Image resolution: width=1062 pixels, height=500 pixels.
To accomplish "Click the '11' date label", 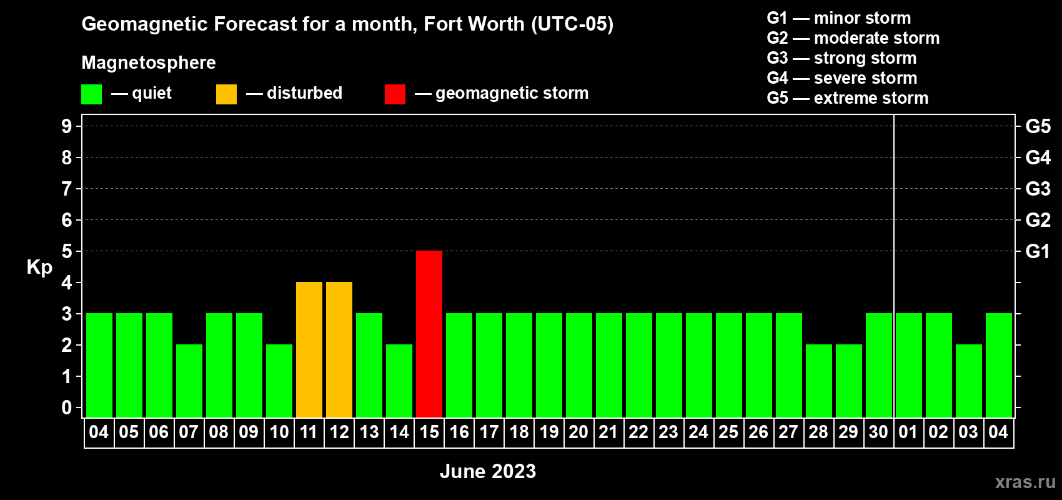I will click(309, 432).
